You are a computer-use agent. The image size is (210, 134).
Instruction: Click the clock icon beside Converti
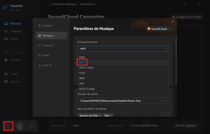6,60
